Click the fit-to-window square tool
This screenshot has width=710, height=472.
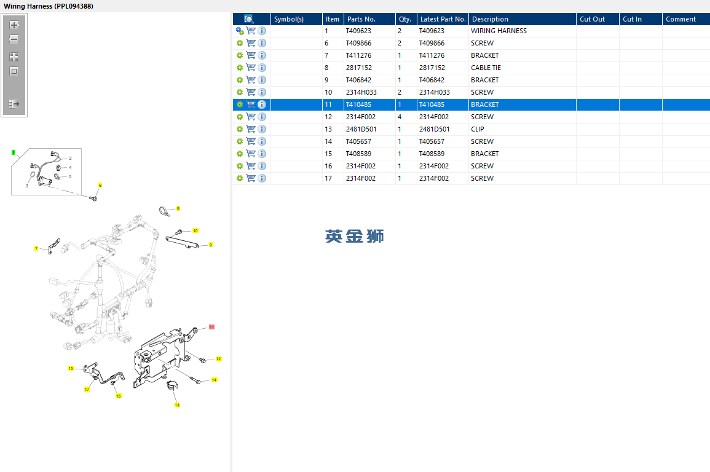14,71
